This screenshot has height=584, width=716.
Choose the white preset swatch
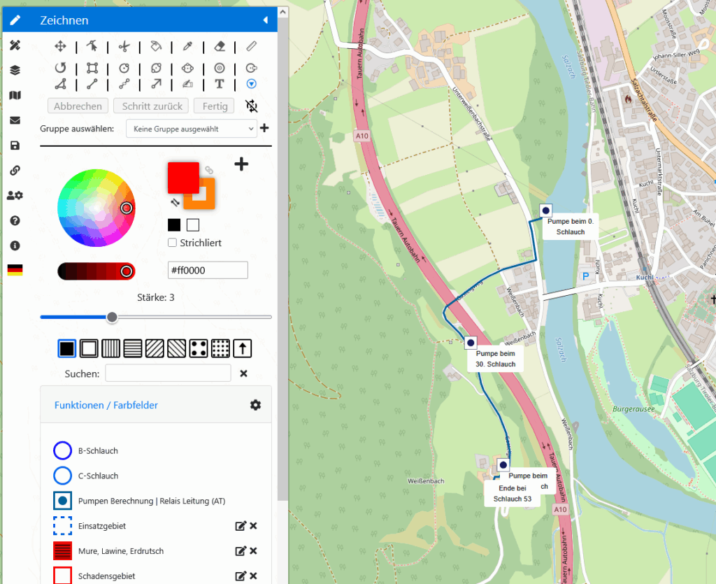coord(193,225)
